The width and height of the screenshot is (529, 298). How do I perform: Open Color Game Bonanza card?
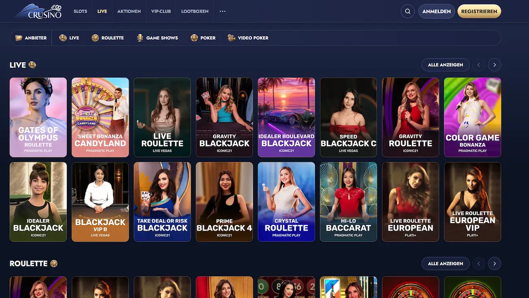pyautogui.click(x=472, y=117)
